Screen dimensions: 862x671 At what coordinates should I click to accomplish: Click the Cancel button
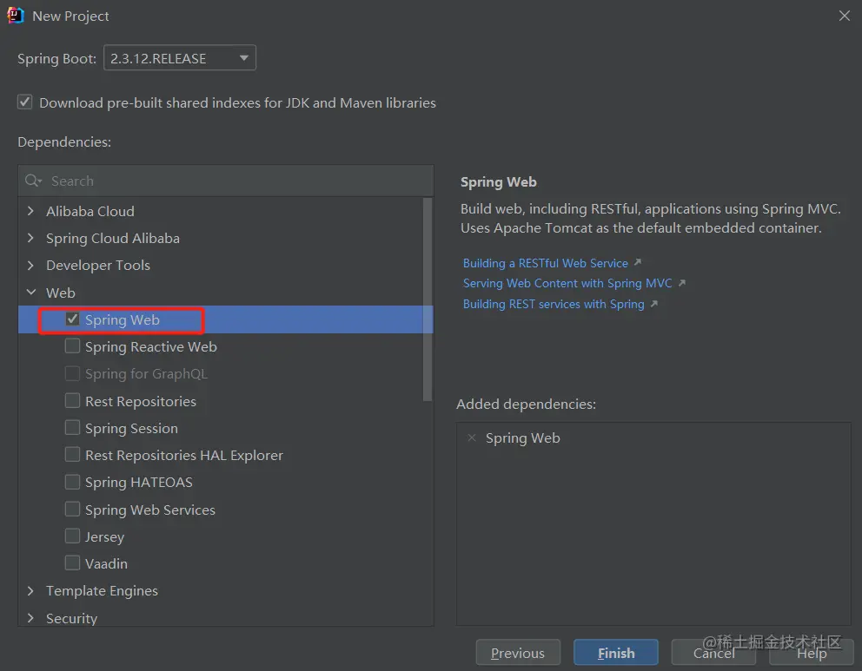[x=713, y=652]
